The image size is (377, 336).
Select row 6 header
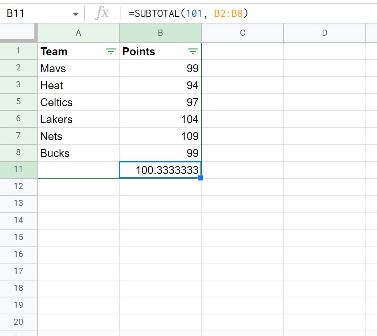(x=18, y=119)
